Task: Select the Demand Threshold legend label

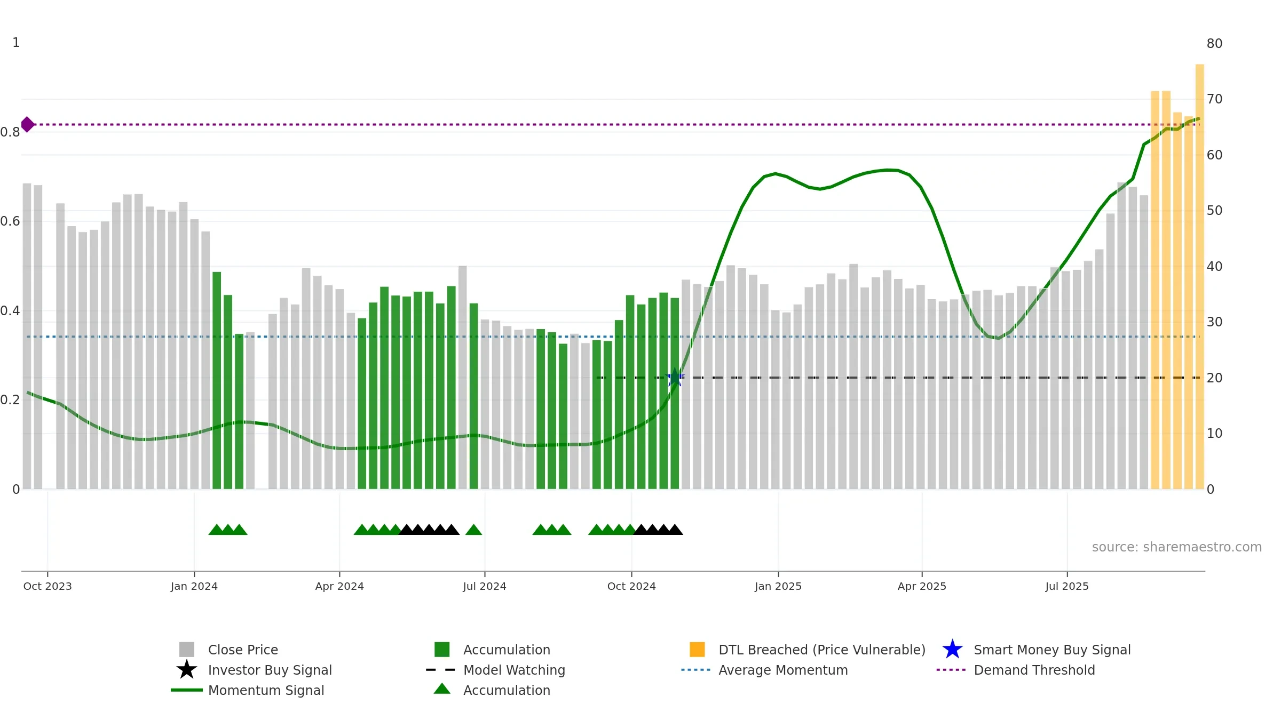Action: 1034,670
